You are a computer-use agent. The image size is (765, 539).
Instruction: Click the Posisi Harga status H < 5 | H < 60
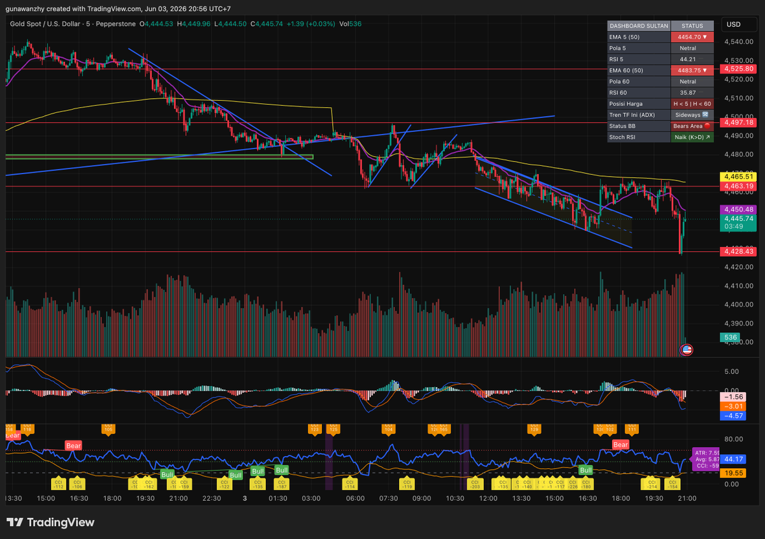click(692, 104)
